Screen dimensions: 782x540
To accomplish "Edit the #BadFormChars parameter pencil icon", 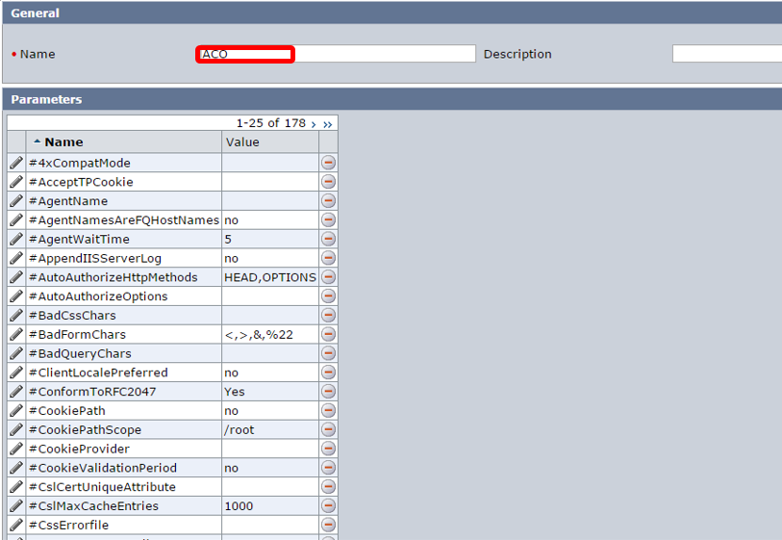I will [16, 334].
